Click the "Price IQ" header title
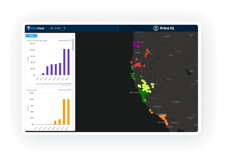The height and width of the screenshot is (161, 227). [167, 28]
